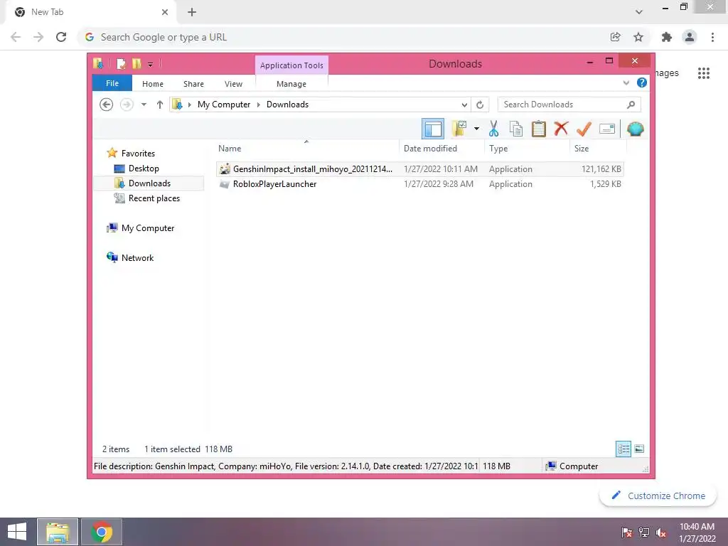This screenshot has width=728, height=546.
Task: Open a new Chrome tab with plus
Action: 192,12
